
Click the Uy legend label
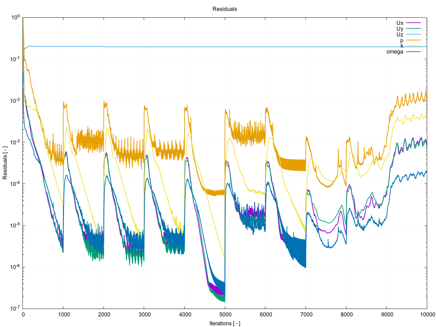[x=400, y=29]
